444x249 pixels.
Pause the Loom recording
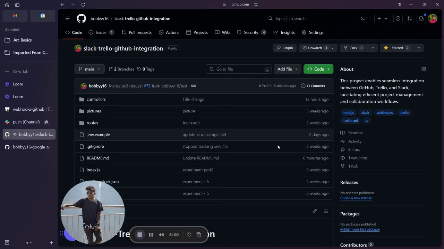pos(151,235)
